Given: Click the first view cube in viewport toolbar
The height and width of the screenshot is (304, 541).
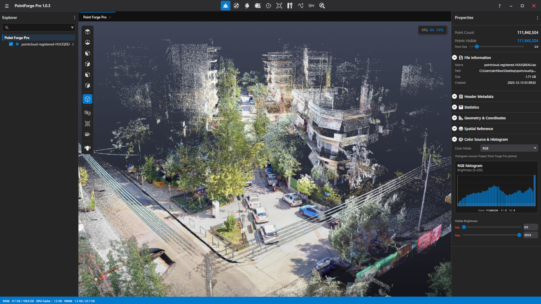Looking at the screenshot, I should (x=88, y=32).
